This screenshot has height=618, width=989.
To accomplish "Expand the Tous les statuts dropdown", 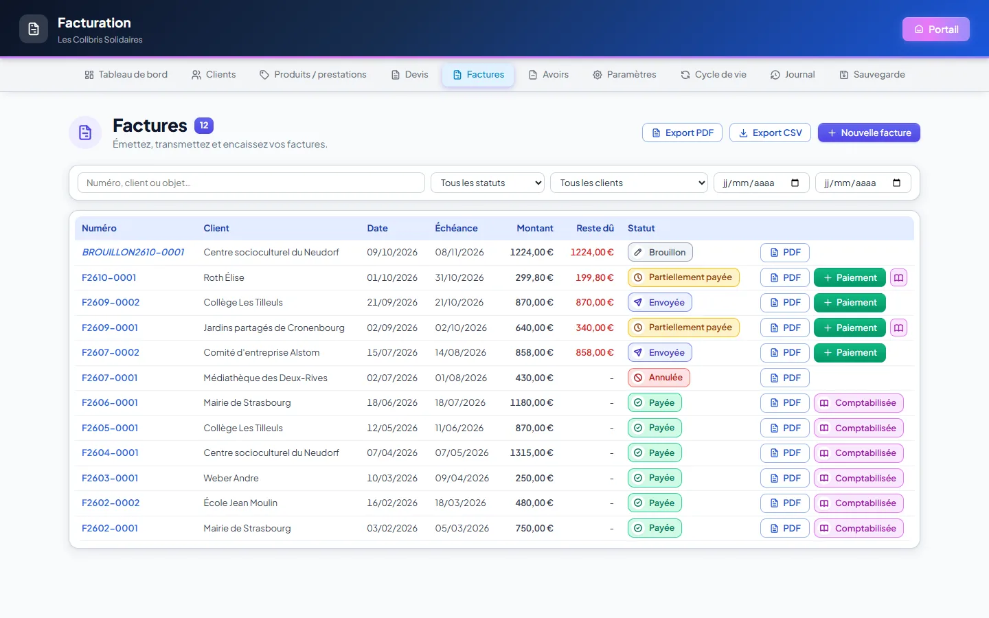I will coord(488,183).
